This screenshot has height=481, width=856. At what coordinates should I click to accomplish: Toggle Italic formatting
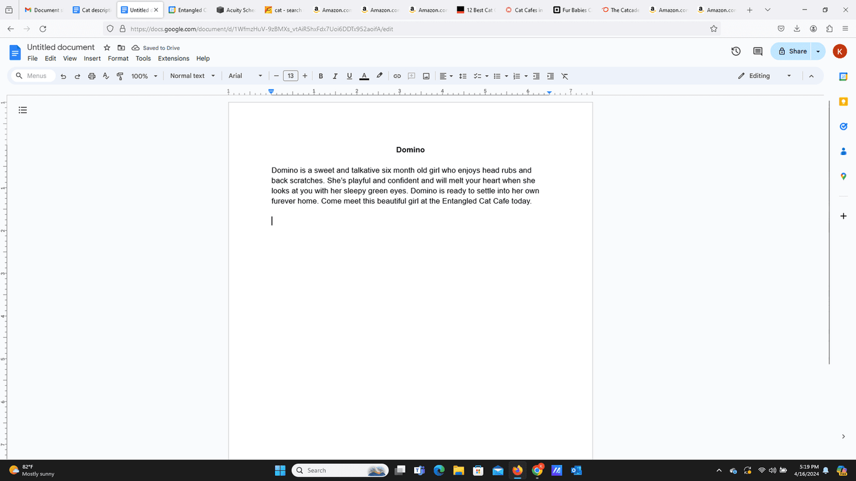tap(335, 76)
